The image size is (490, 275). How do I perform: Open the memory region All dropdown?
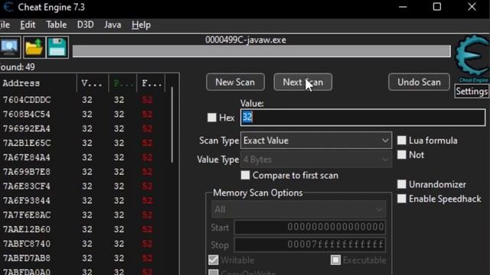pyautogui.click(x=299, y=209)
